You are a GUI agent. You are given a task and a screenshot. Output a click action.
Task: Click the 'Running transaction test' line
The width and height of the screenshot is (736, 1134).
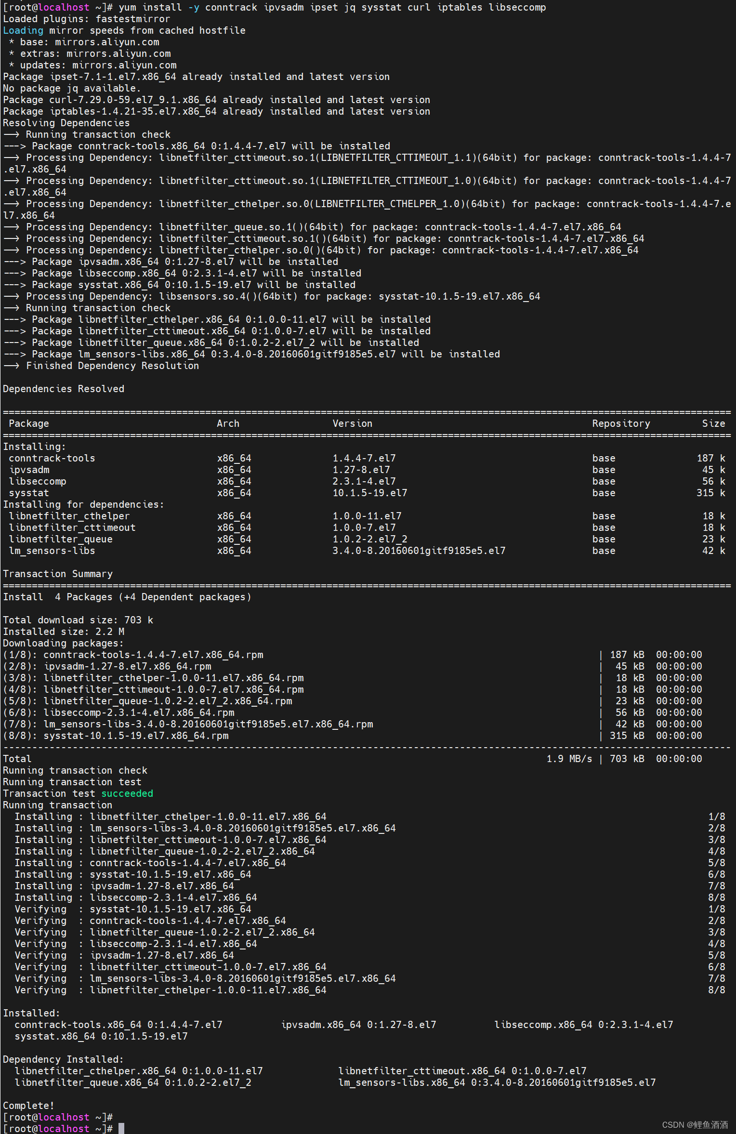(72, 782)
